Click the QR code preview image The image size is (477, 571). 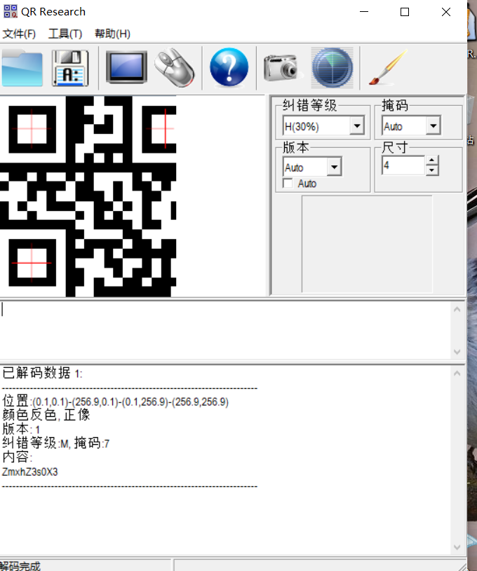tap(88, 196)
